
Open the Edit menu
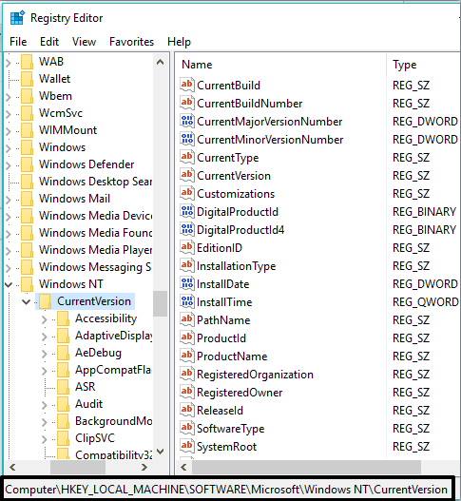click(49, 42)
